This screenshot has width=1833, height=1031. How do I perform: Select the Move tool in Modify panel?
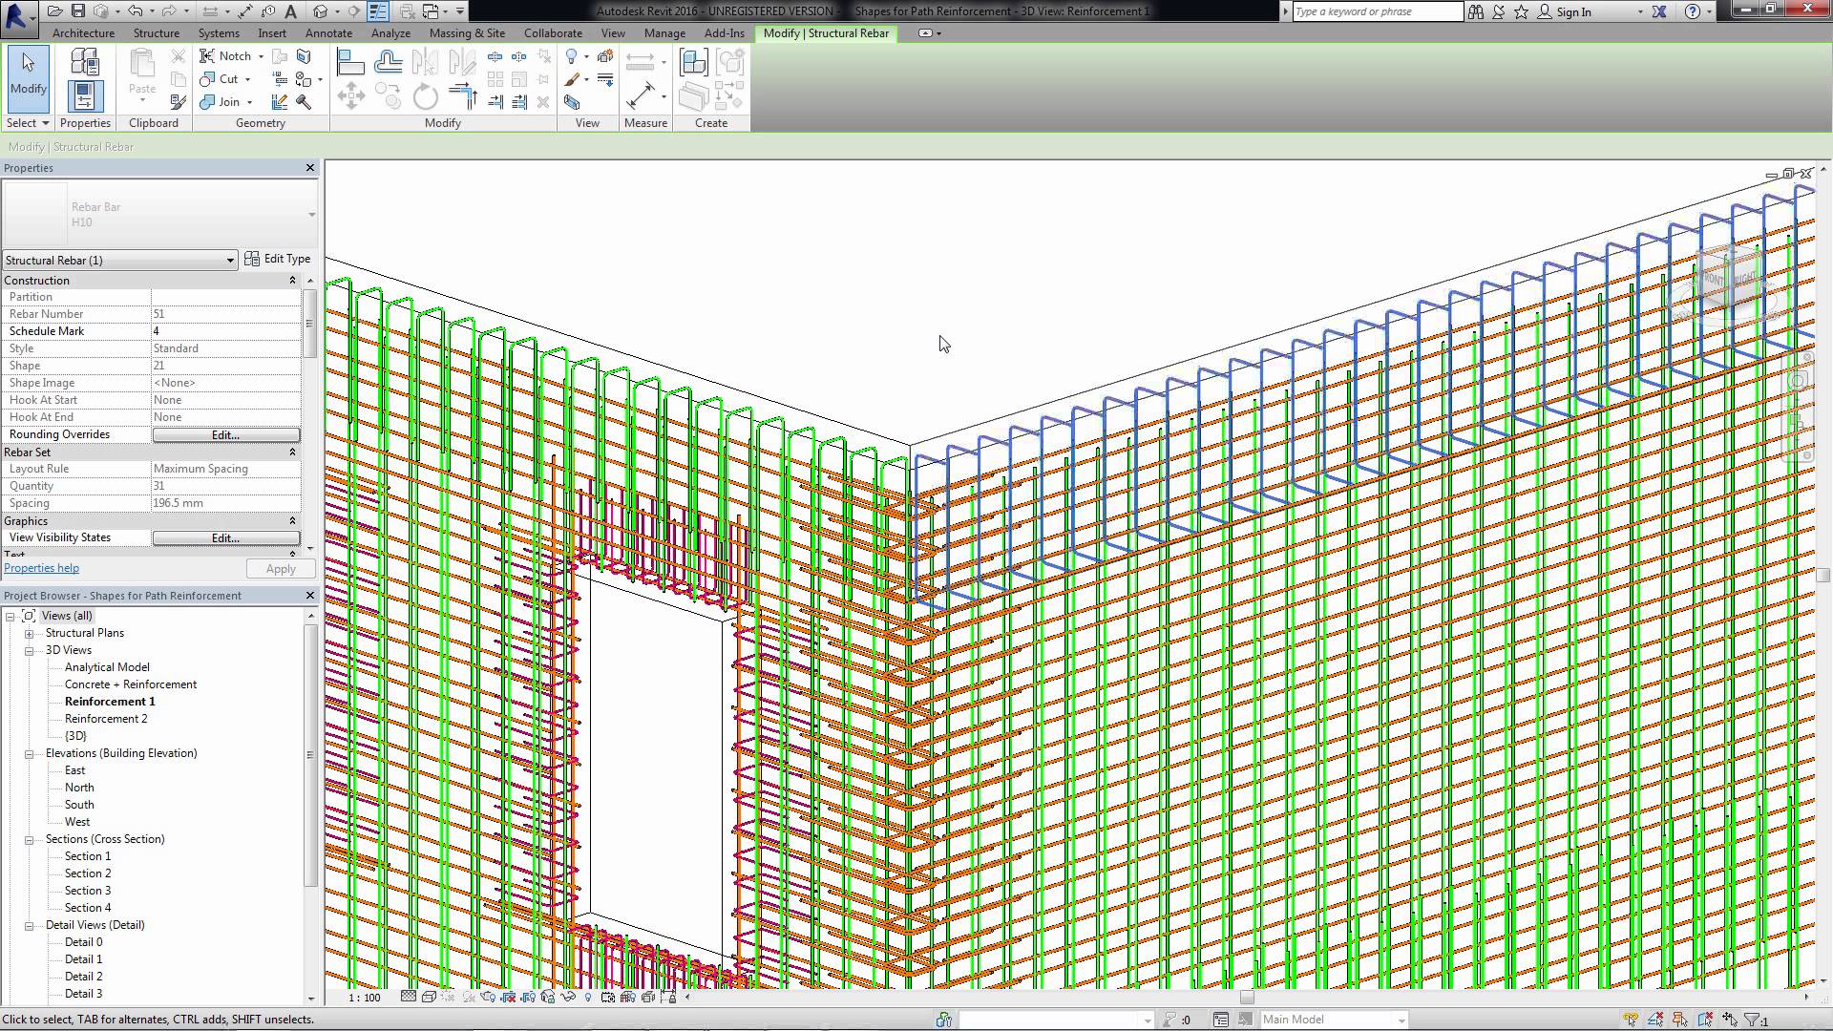click(351, 95)
